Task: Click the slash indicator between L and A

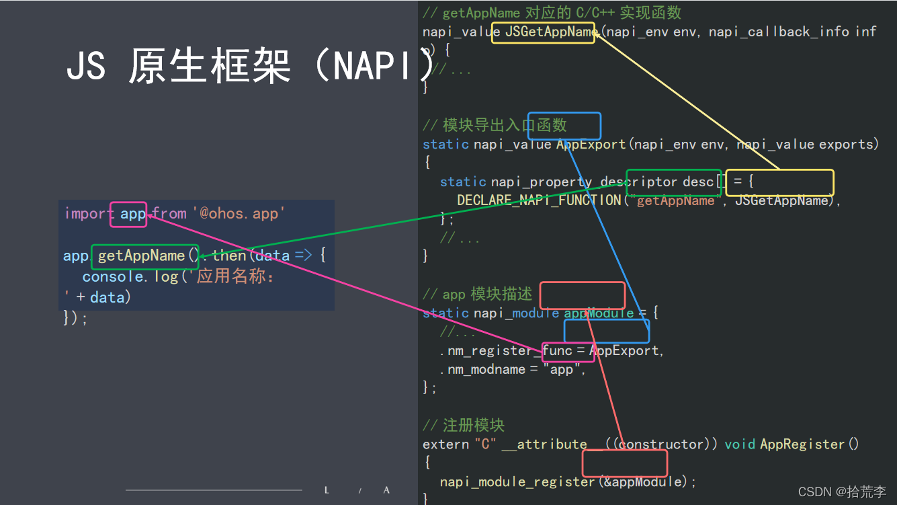Action: coord(359,491)
